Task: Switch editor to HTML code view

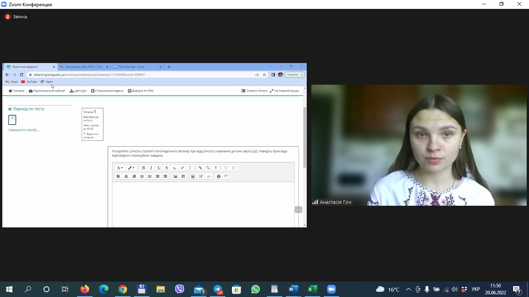Action: (x=209, y=176)
